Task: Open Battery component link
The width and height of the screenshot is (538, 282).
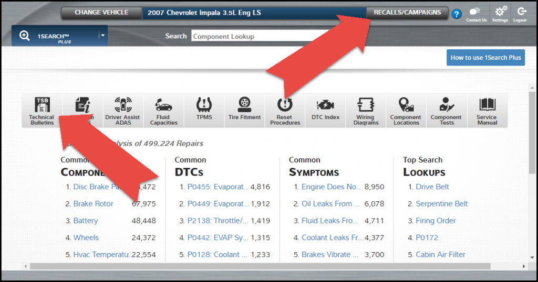Action: [x=86, y=221]
